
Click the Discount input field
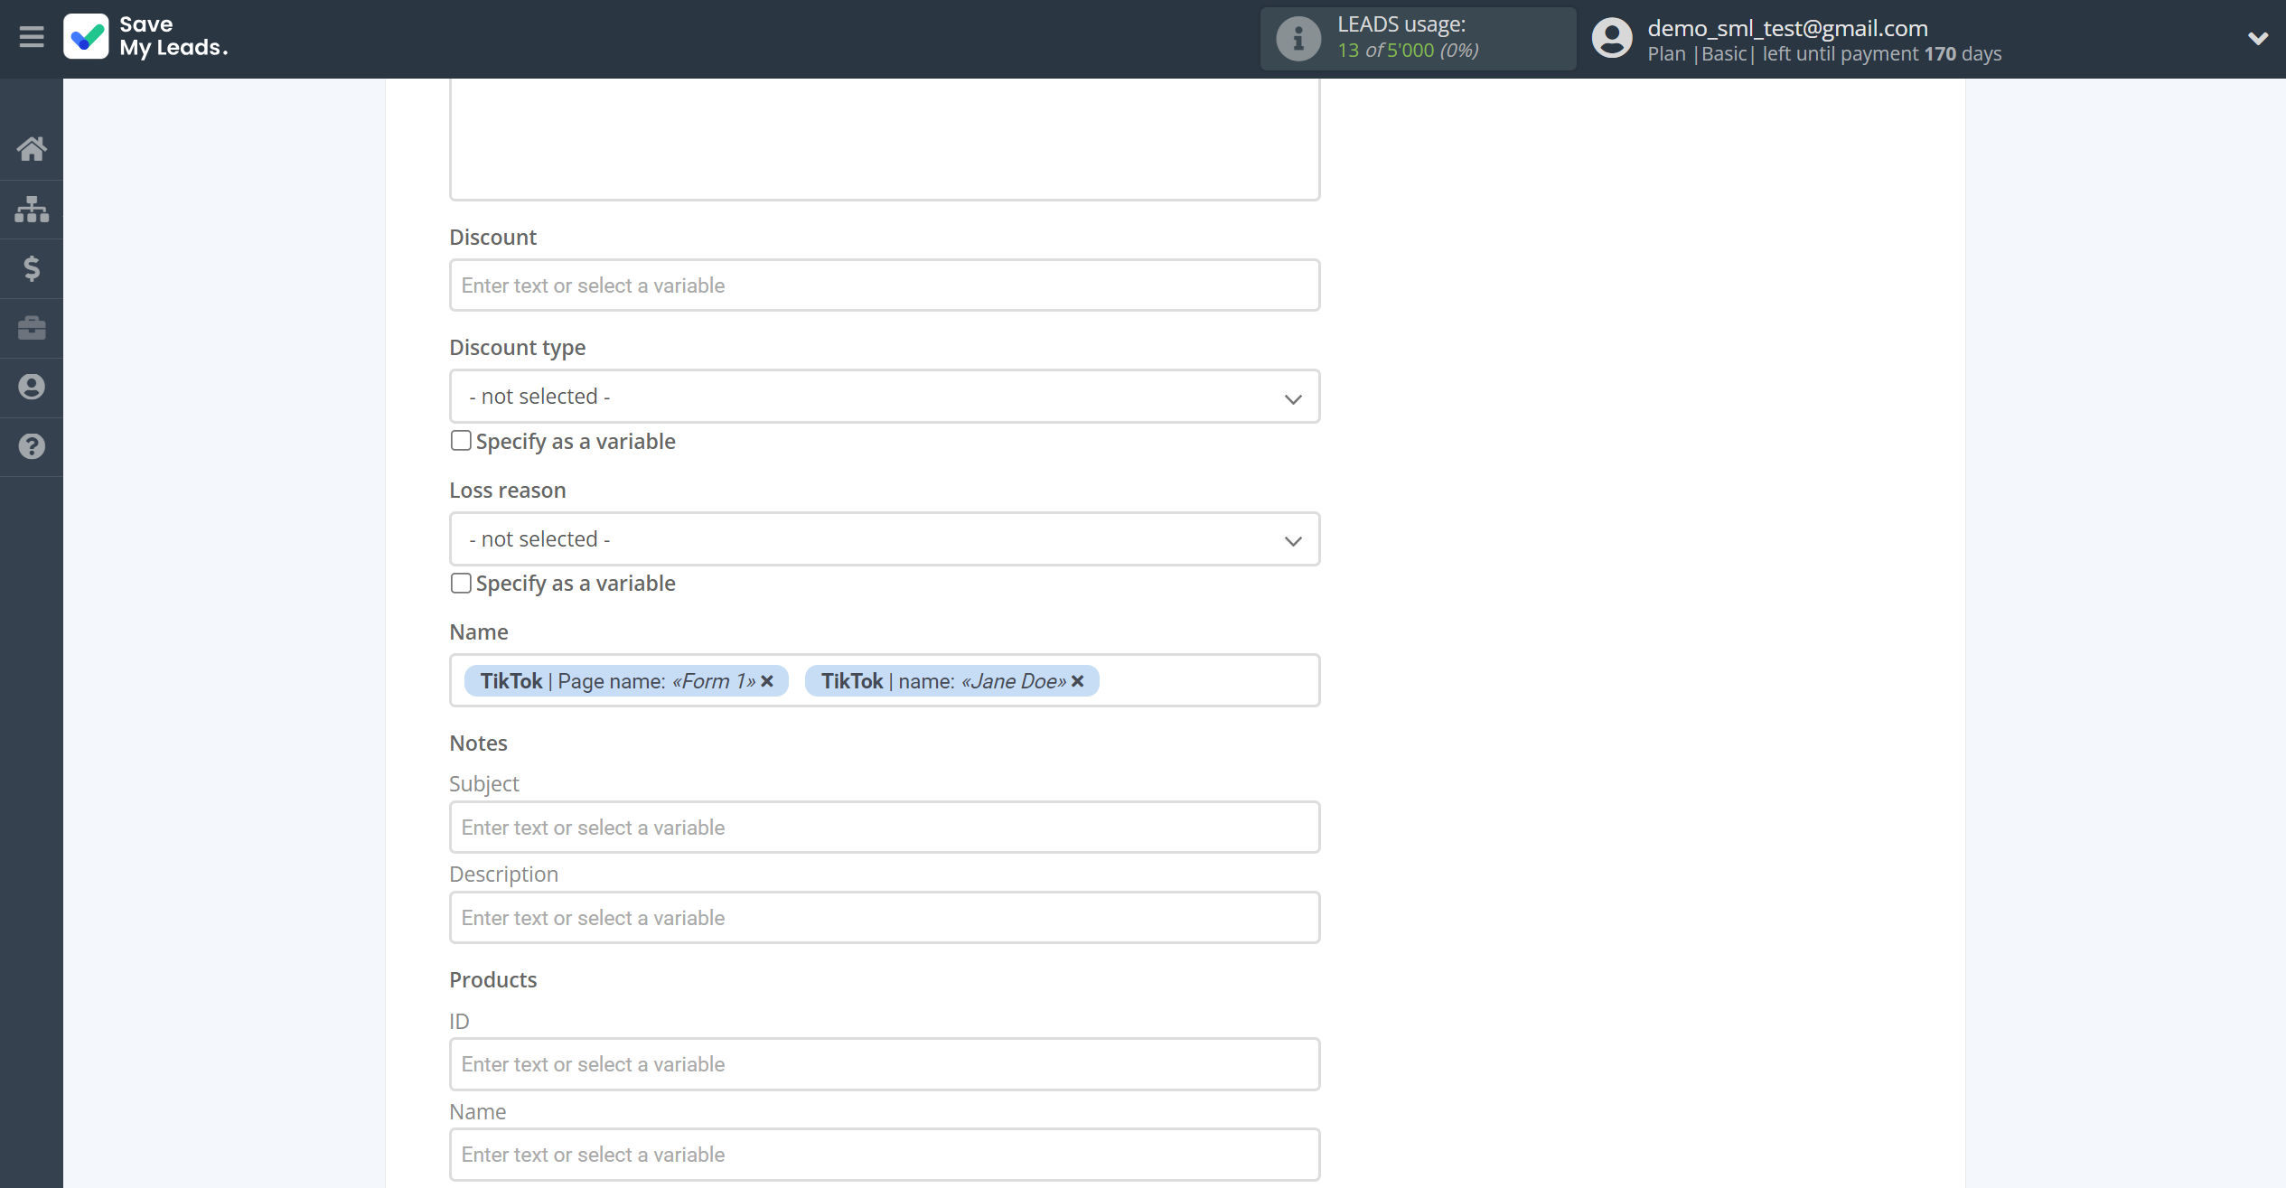884,285
